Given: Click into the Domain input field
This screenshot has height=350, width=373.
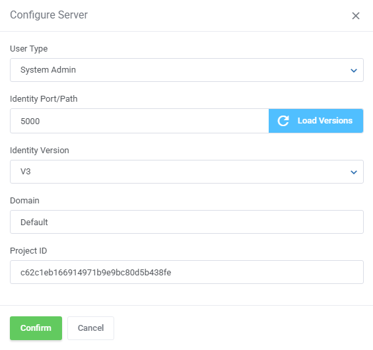Looking at the screenshot, I should click(187, 222).
